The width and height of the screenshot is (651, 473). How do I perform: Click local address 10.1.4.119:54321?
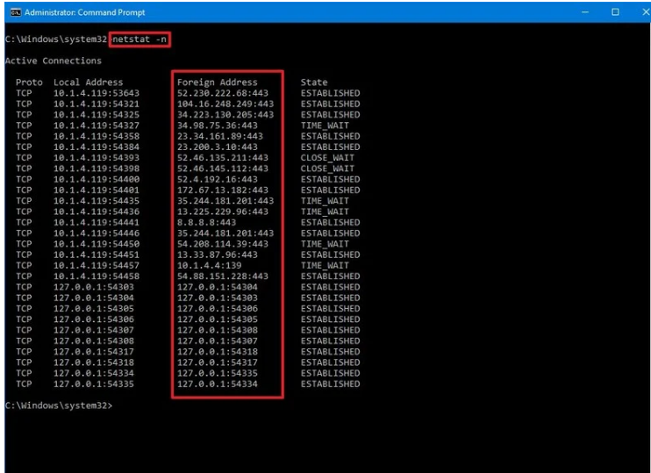pyautogui.click(x=97, y=104)
